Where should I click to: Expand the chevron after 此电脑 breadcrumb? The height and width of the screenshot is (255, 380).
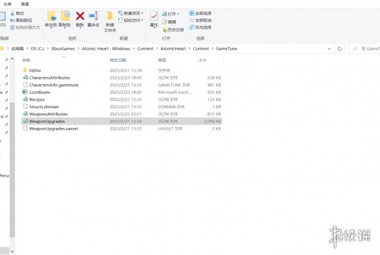click(x=27, y=48)
